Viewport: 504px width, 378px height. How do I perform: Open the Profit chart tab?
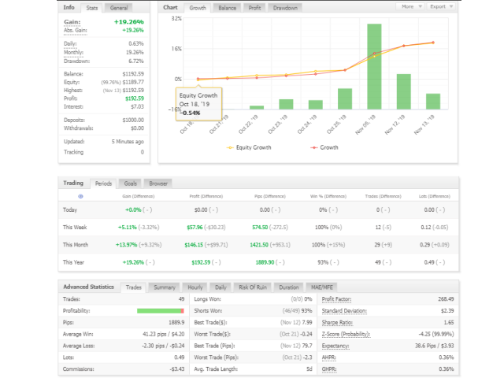[x=254, y=7]
